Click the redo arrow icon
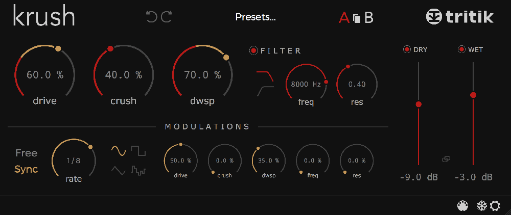Image resolution: width=511 pixels, height=215 pixels. (167, 17)
